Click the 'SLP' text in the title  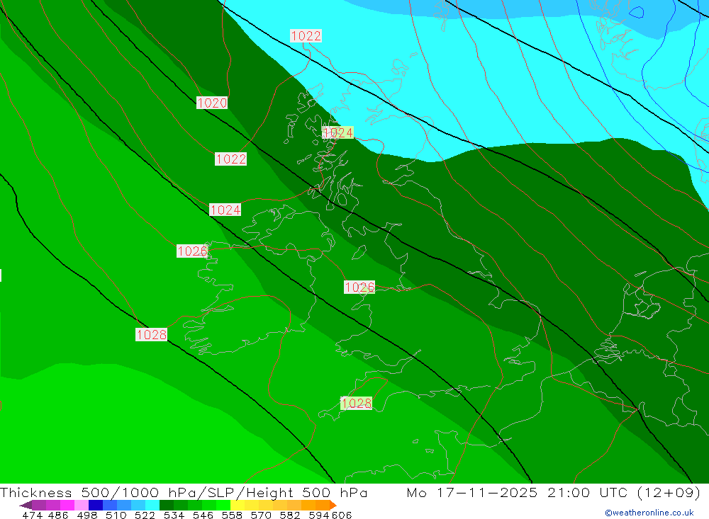pos(220,493)
